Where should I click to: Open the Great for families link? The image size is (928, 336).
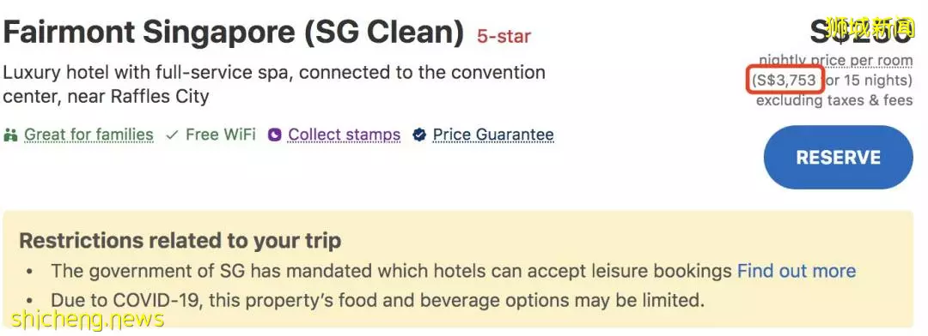click(x=89, y=135)
